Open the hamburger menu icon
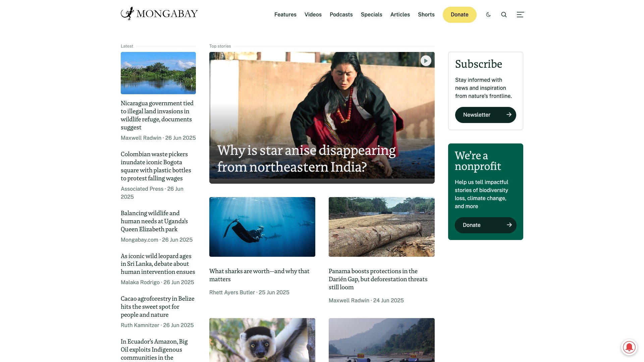Image resolution: width=644 pixels, height=362 pixels. (x=520, y=14)
